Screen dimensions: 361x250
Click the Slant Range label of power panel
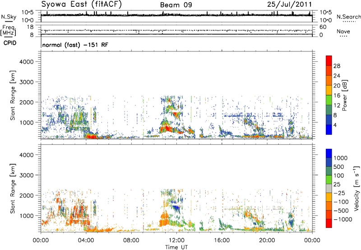pyautogui.click(x=13, y=95)
